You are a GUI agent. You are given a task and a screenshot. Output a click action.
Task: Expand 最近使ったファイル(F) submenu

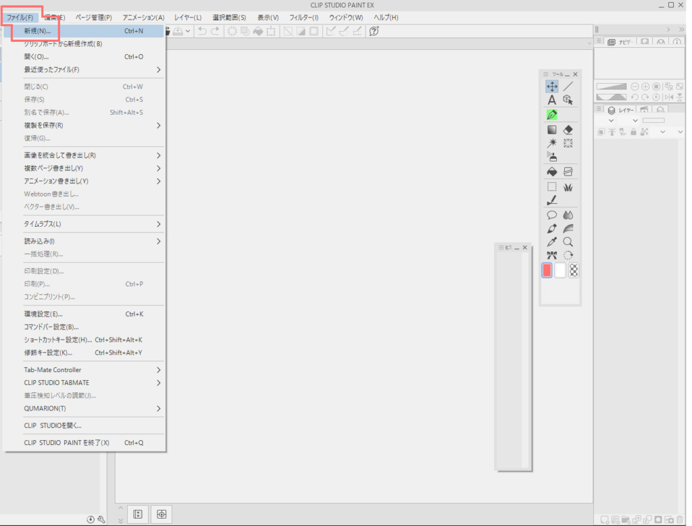point(84,70)
